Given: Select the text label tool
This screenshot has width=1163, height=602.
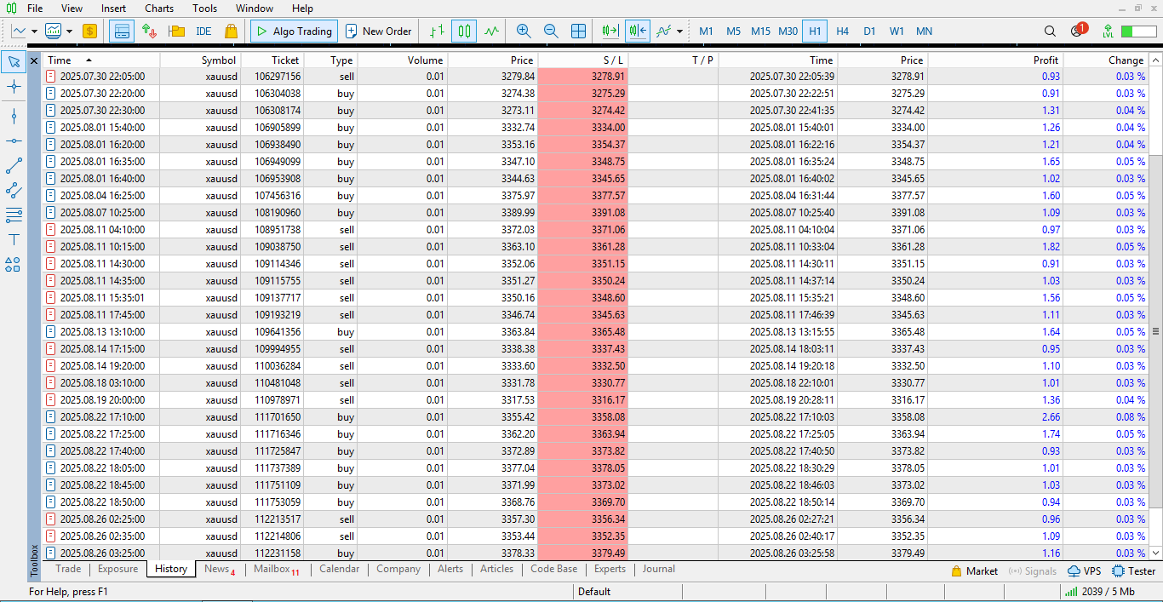Looking at the screenshot, I should tap(14, 239).
